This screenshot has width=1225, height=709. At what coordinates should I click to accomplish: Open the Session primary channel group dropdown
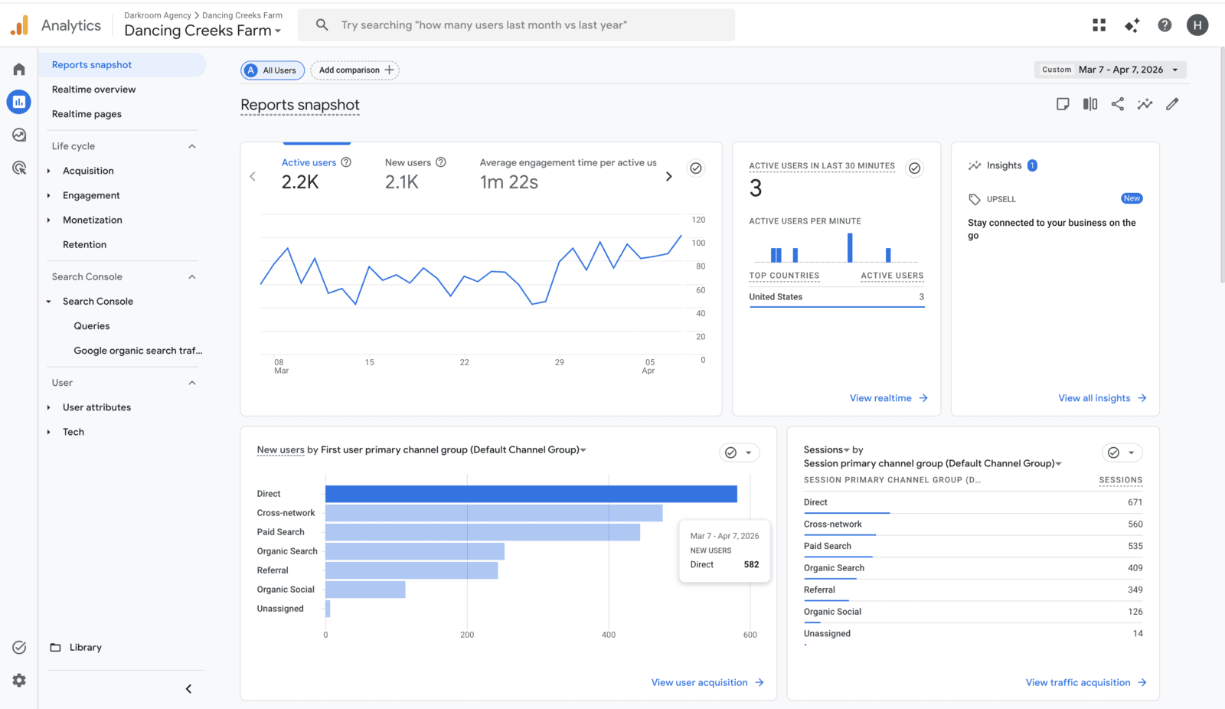point(933,464)
